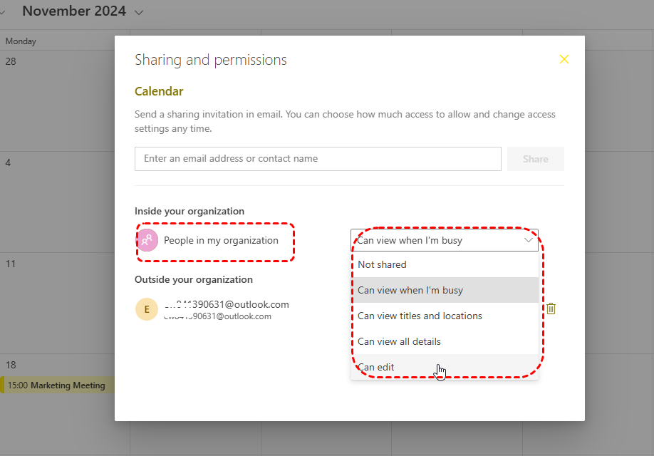The width and height of the screenshot is (654, 456).
Task: Close the Sharing and permissions dialog
Action: [x=564, y=60]
